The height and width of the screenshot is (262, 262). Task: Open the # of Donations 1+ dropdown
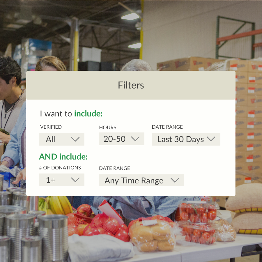pyautogui.click(x=62, y=180)
